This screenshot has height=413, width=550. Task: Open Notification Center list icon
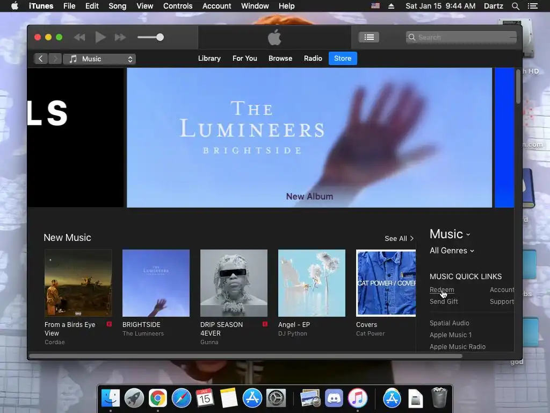pos(532,6)
